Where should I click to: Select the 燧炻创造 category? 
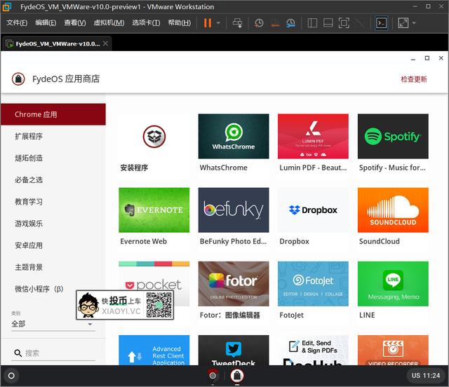(x=53, y=158)
